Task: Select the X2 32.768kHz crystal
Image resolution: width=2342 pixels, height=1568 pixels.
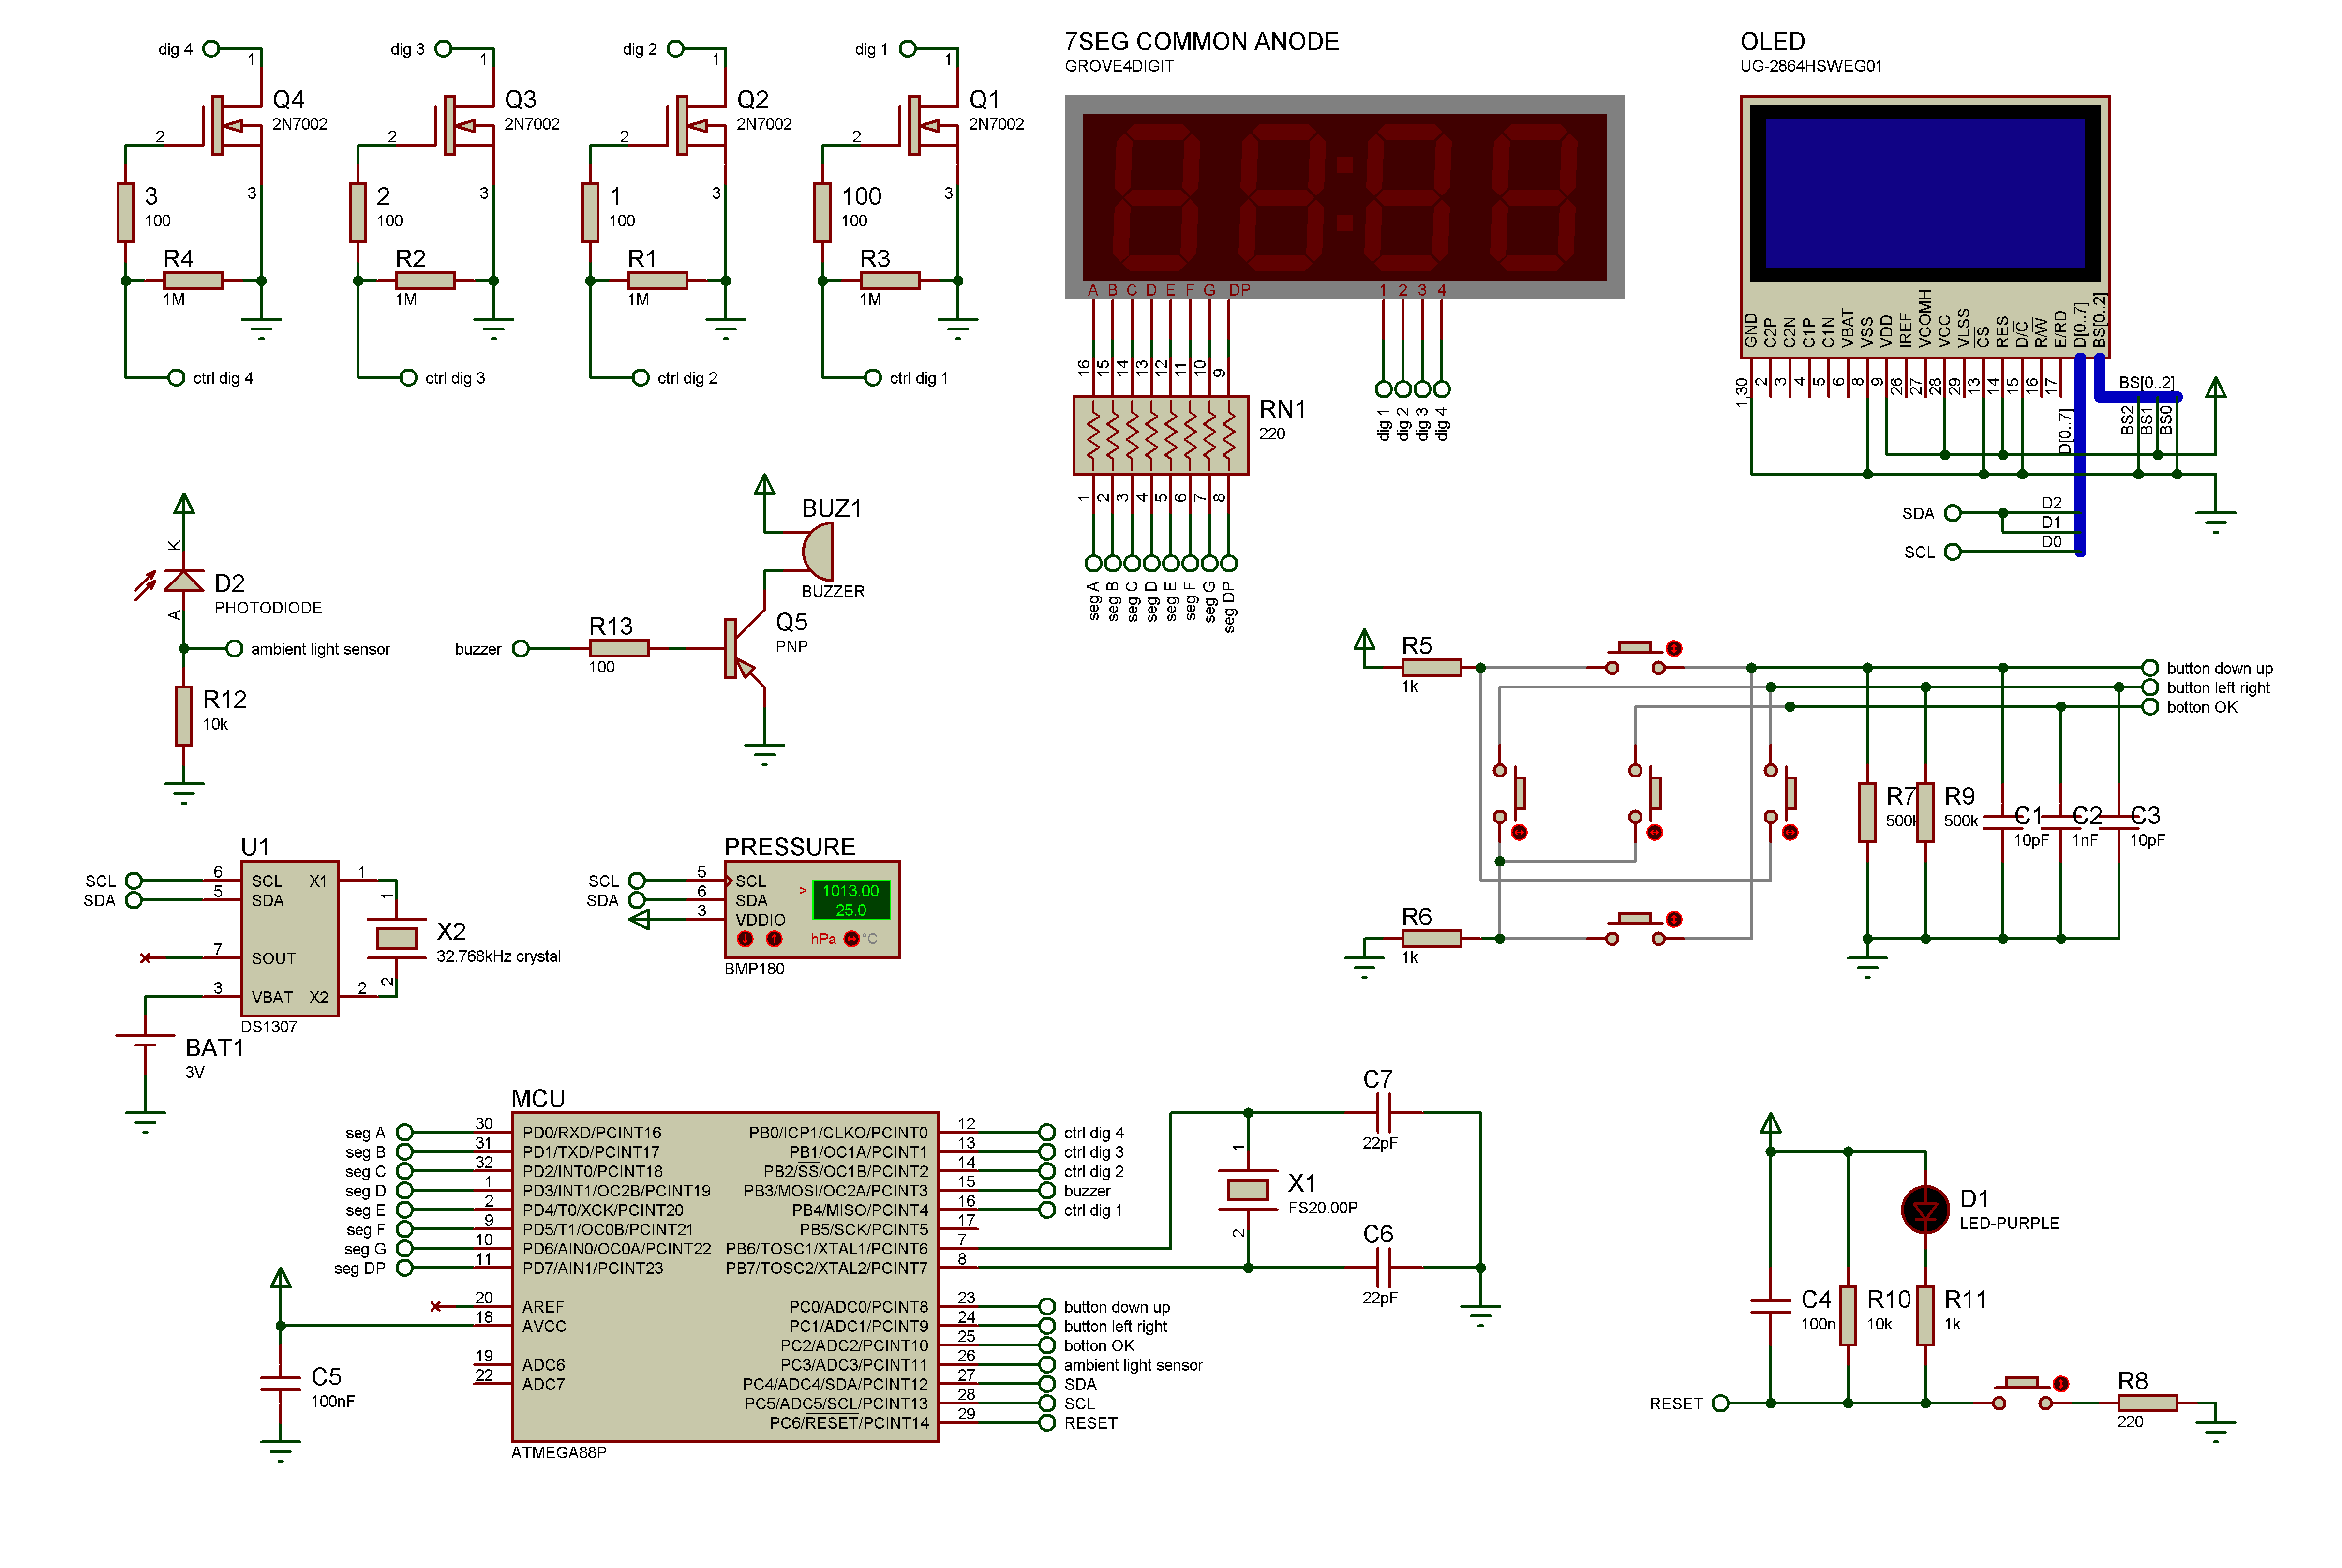Action: (396, 938)
